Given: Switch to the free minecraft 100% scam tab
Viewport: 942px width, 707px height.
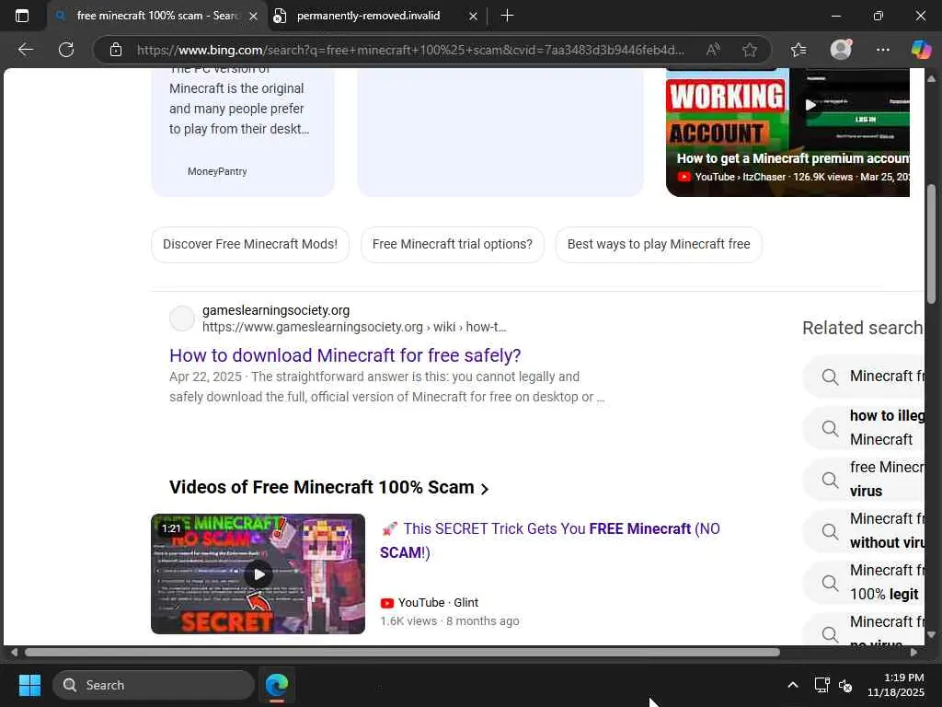Looking at the screenshot, I should pos(157,16).
